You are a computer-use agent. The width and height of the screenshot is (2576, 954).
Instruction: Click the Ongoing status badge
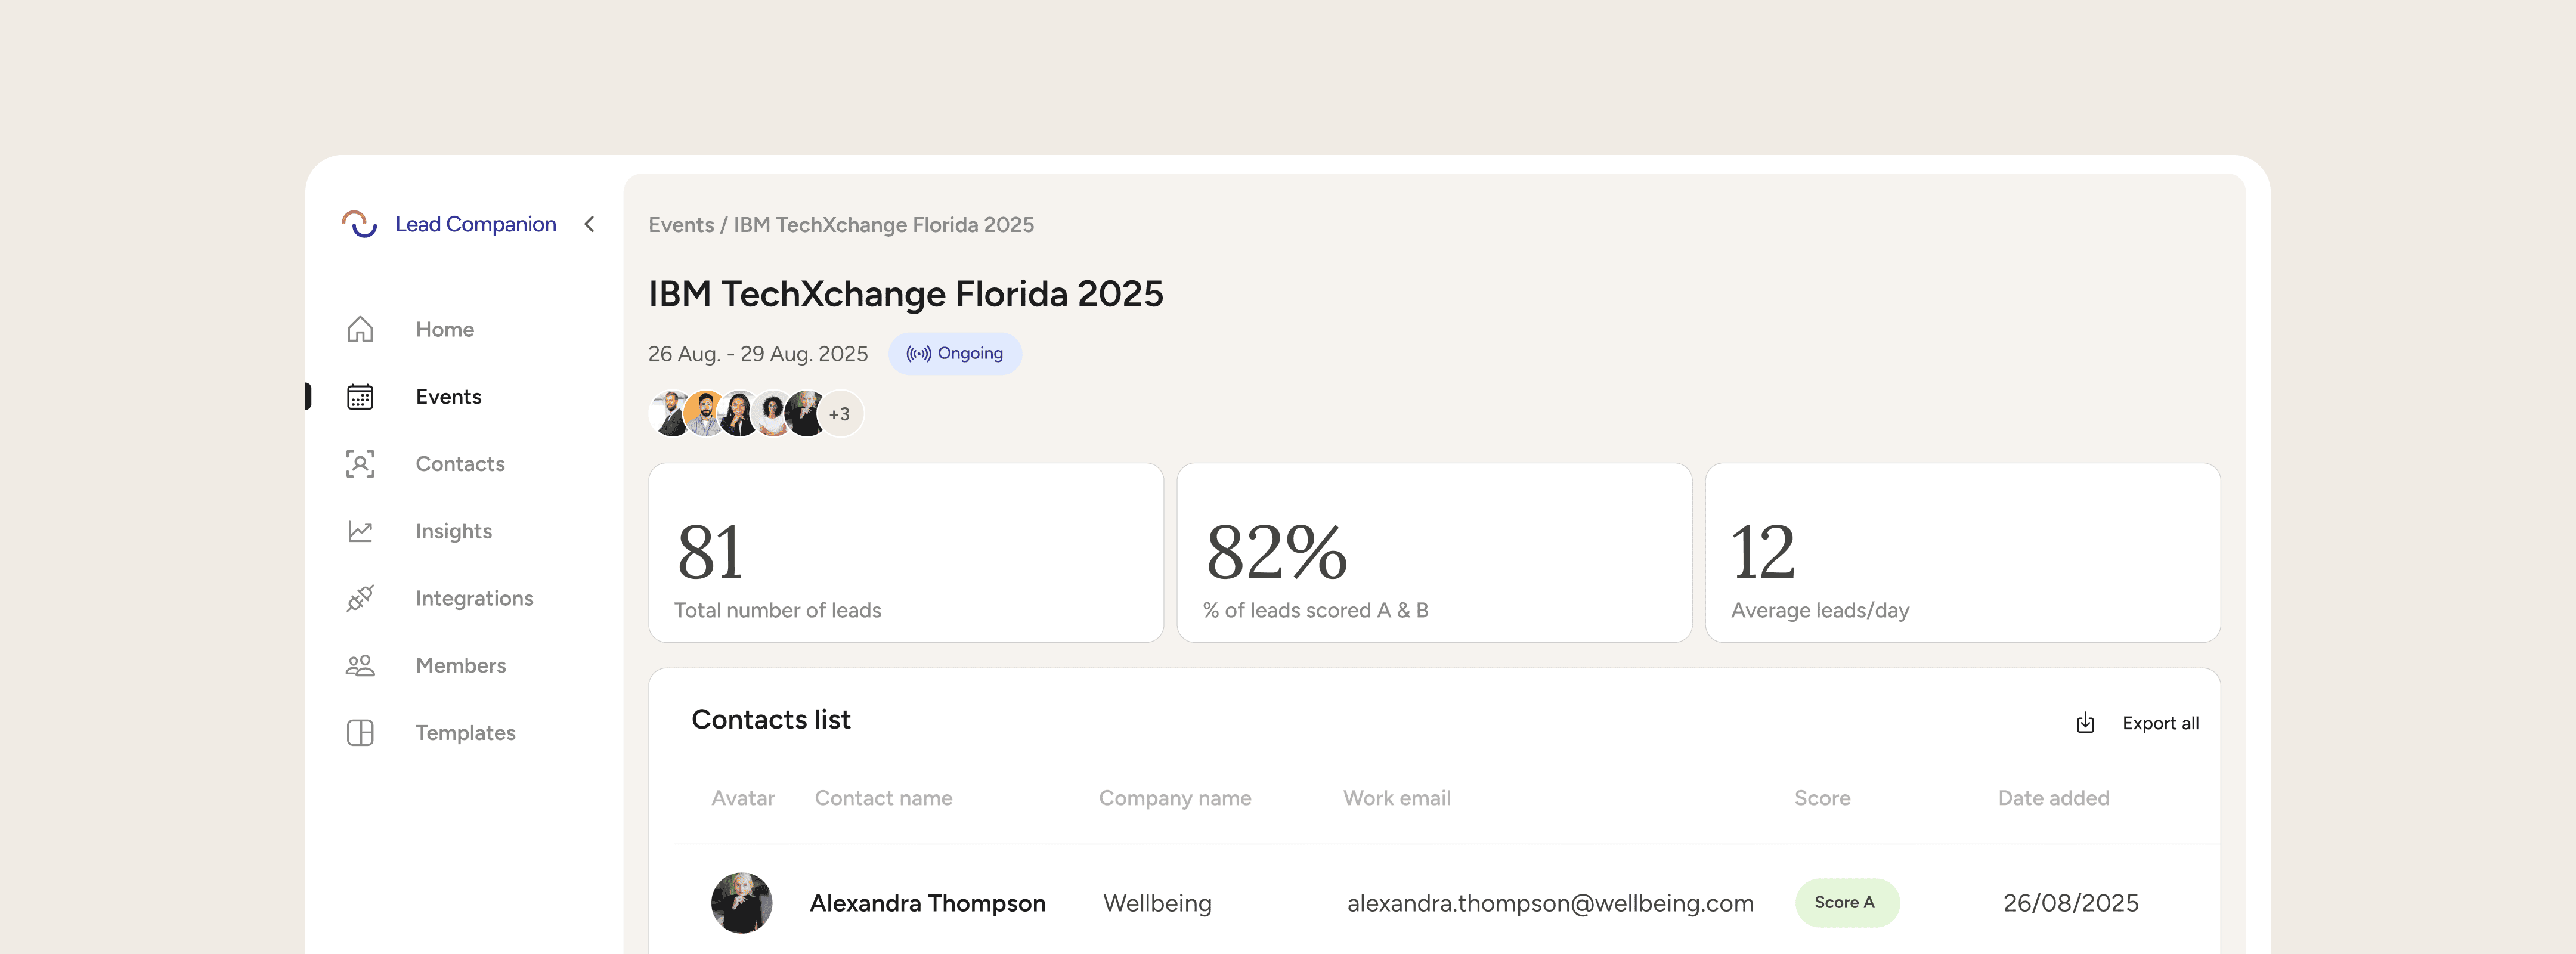pos(955,354)
